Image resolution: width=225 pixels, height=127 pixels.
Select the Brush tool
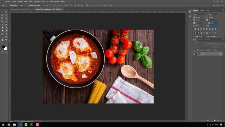click(x=6, y=22)
